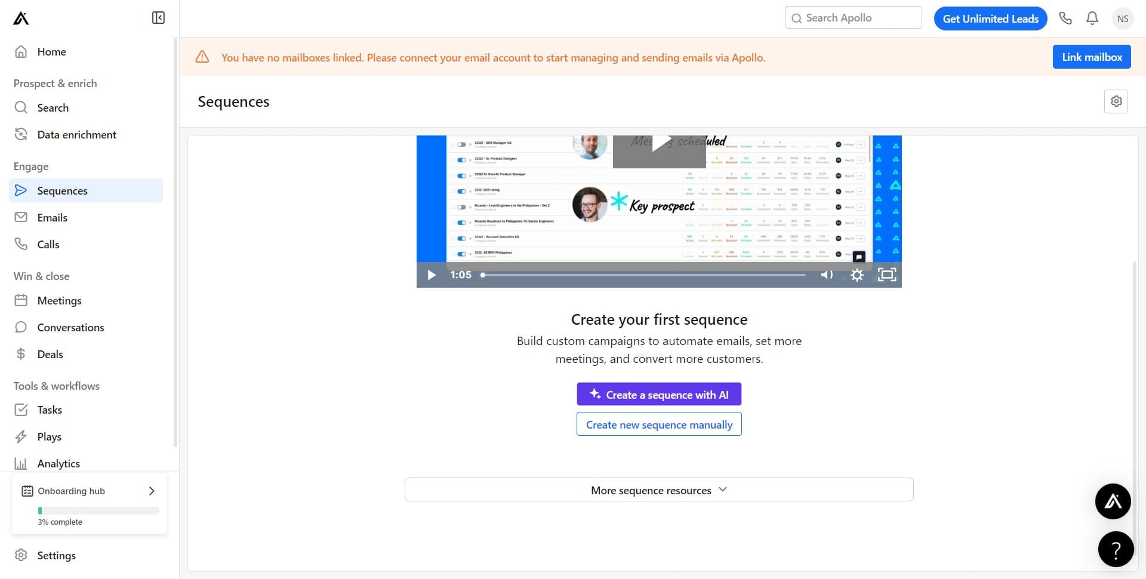1146x579 pixels.
Task: Expand More sequence resources
Action: (x=658, y=489)
